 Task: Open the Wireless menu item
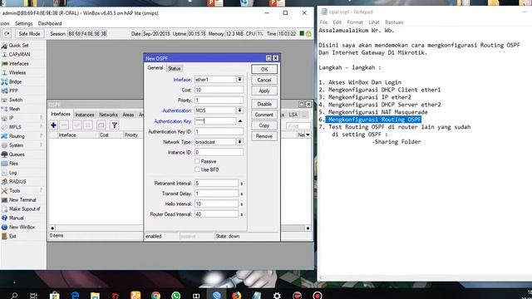click(x=17, y=72)
